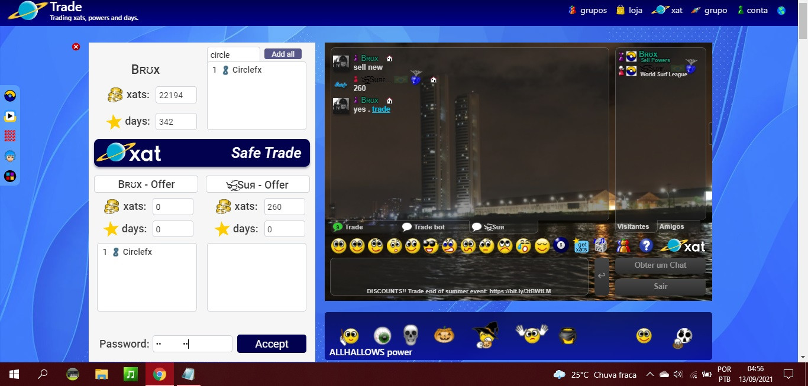808x386 pixels.
Task: Click the Sair button
Action: coord(660,286)
